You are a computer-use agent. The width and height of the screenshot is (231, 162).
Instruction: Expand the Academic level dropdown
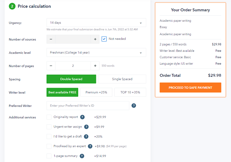coord(96,53)
